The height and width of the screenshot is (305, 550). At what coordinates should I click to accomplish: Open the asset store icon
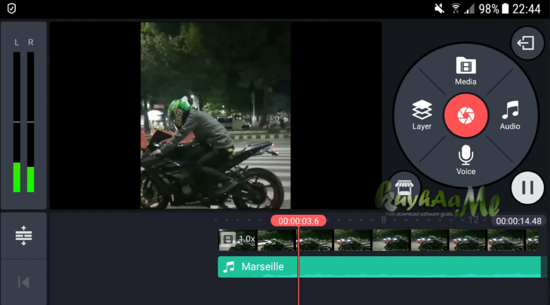pos(403,188)
